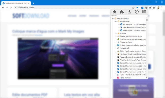Screen dimensions: 165x98
Task: Click the Chrome bookmark star in address bar
Action: point(137,8)
